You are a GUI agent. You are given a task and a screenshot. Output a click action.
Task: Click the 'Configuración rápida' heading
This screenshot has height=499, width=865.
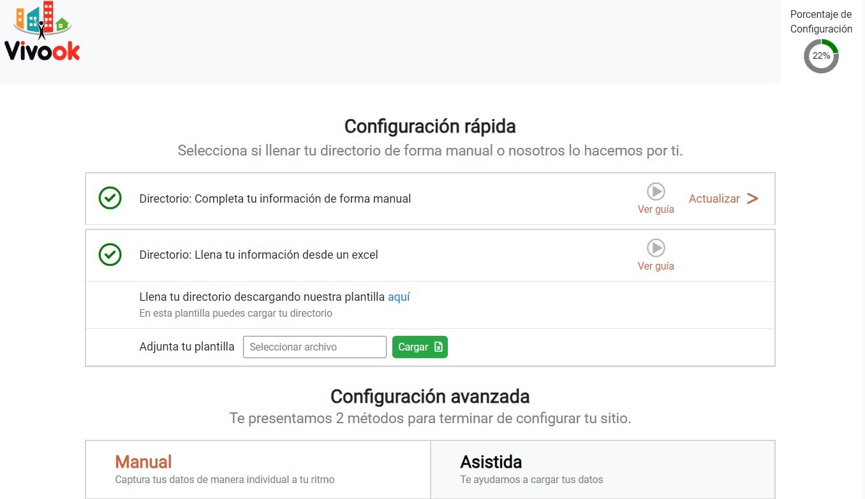click(430, 126)
